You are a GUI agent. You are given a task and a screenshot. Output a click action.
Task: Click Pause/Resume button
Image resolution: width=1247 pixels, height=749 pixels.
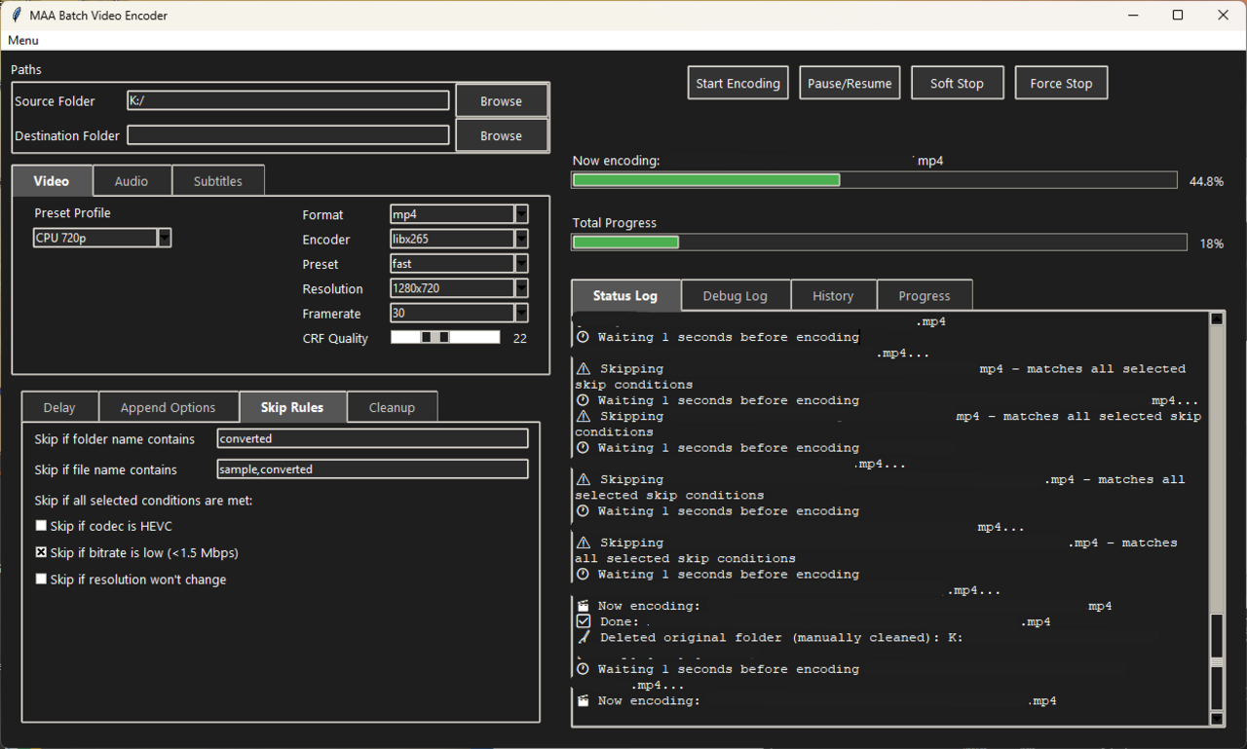tap(850, 84)
